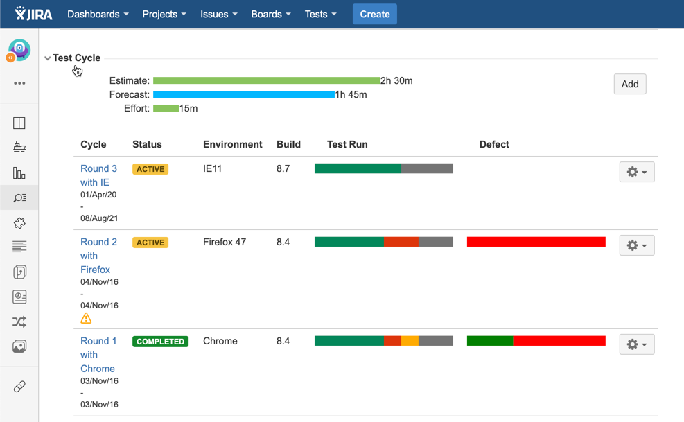The height and width of the screenshot is (422, 684).
Task: Collapse the Test Cycle section
Action: (x=48, y=58)
